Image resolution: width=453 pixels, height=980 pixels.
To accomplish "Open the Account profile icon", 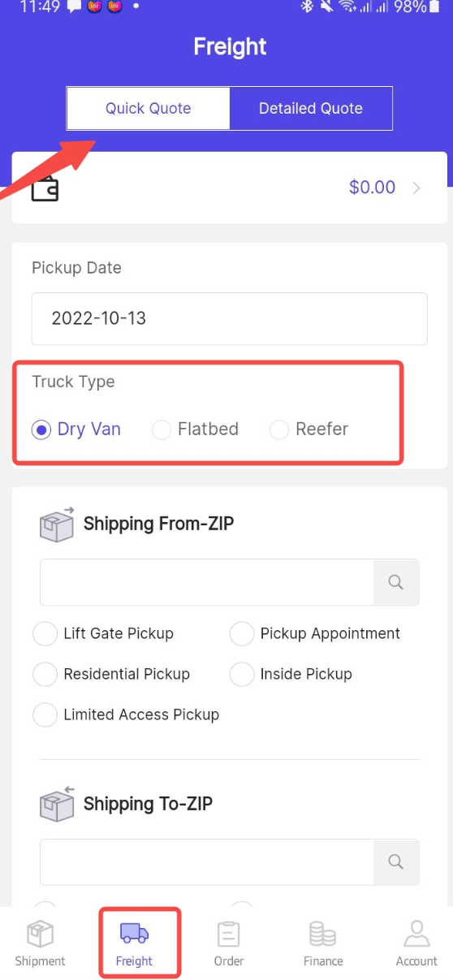I will coord(416,934).
